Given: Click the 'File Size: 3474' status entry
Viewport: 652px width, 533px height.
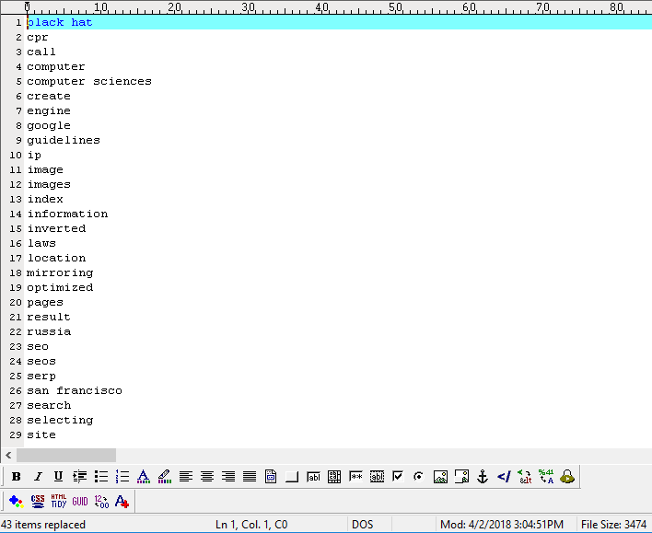Looking at the screenshot, I should [x=613, y=525].
